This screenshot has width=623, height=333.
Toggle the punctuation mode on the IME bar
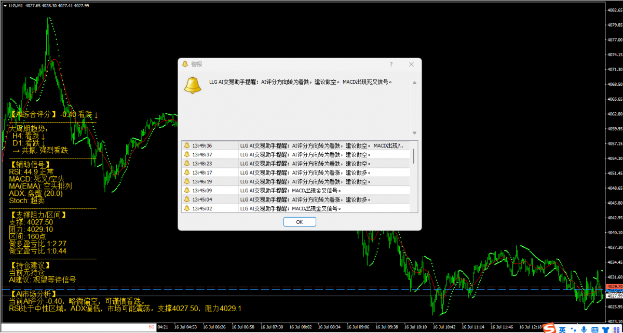tap(573, 329)
